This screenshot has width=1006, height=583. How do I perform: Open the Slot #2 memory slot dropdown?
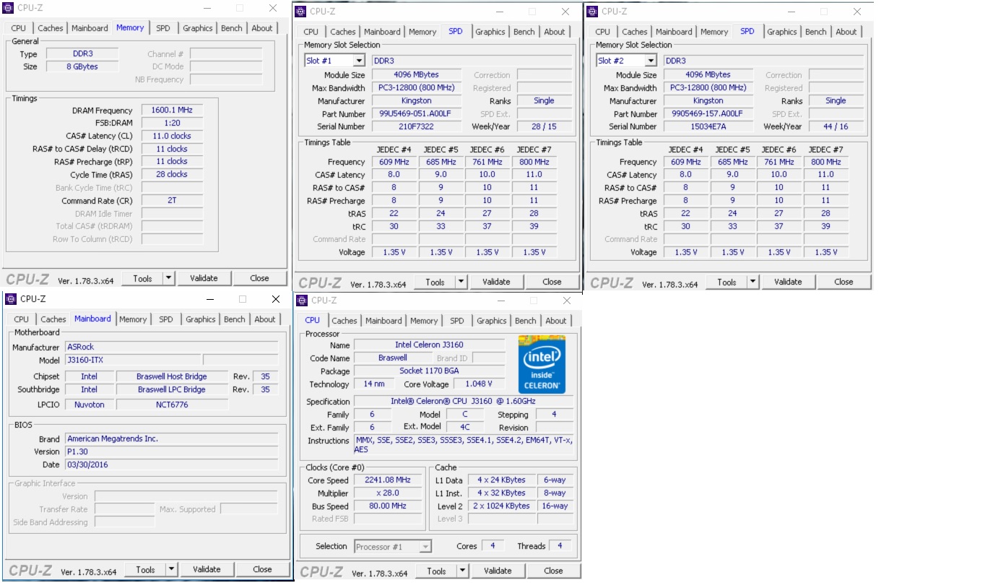coord(651,61)
